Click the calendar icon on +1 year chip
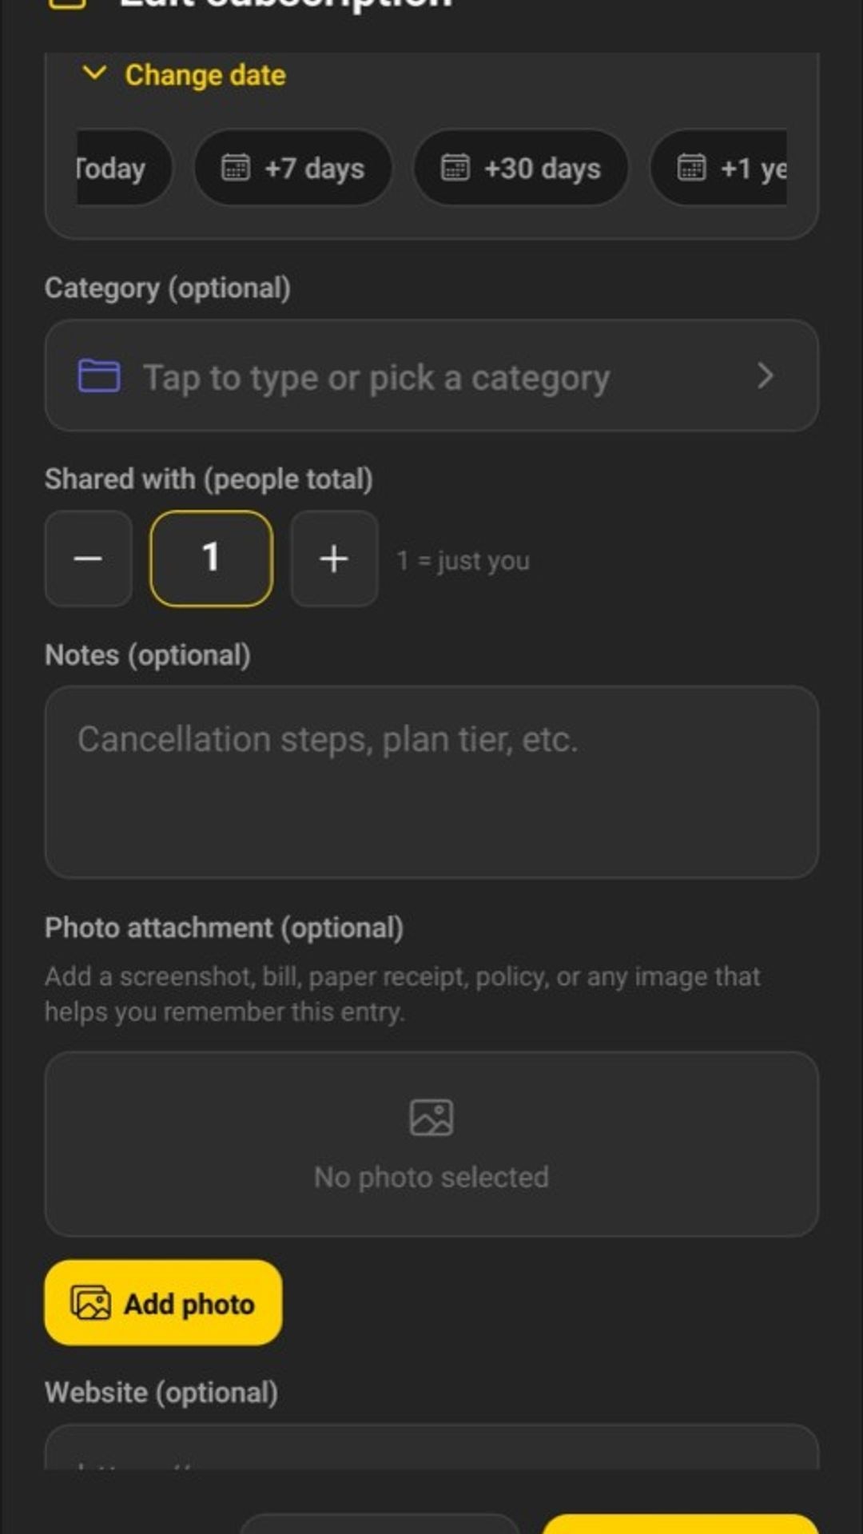This screenshot has height=1534, width=863. point(692,169)
